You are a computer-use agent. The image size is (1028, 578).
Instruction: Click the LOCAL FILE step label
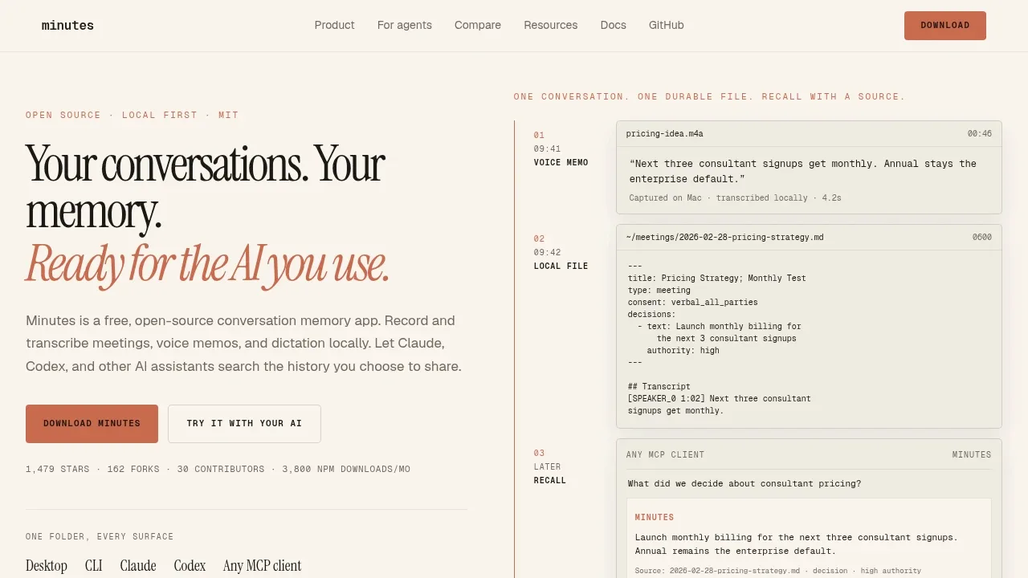[x=561, y=267]
